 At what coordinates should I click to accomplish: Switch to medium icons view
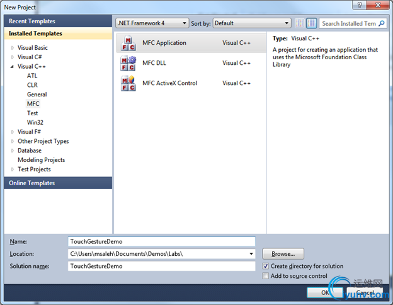click(312, 23)
